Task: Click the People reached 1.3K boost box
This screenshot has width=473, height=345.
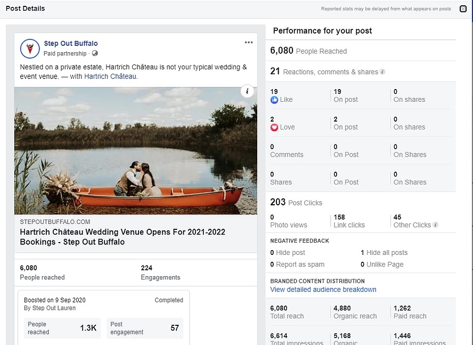Action: point(62,328)
